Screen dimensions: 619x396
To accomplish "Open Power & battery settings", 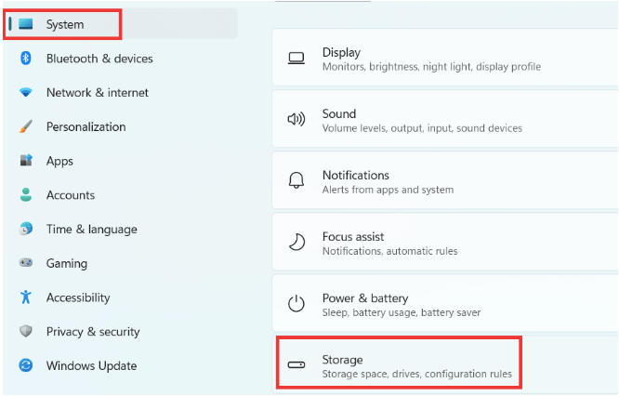I will tap(445, 303).
